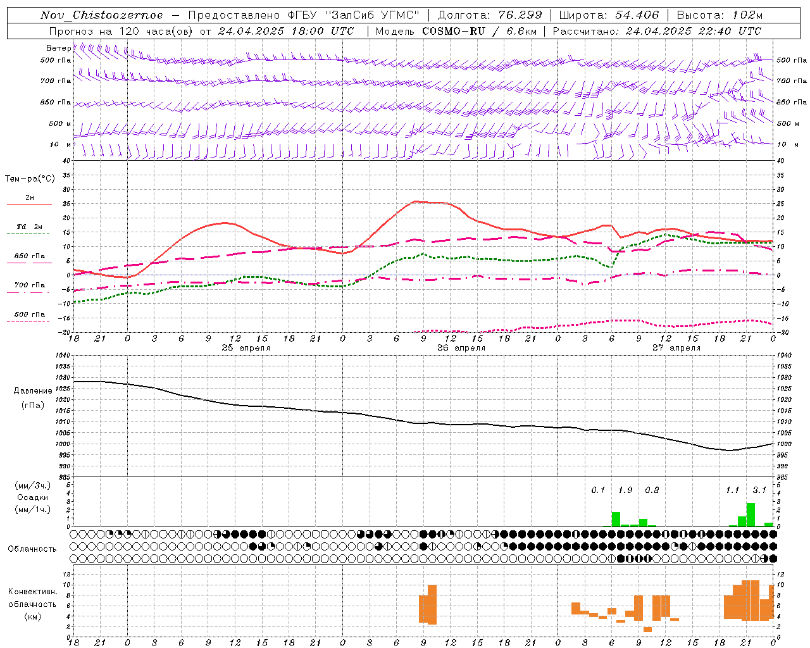810x648 pixels.
Task: Click the '26 апреля' date label
Action: [x=461, y=348]
